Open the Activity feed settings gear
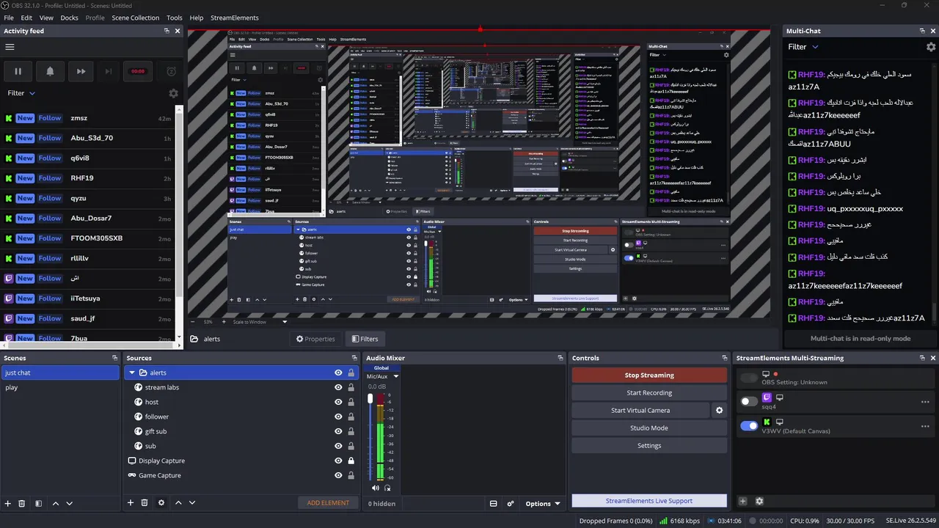The height and width of the screenshot is (528, 939). coord(173,93)
